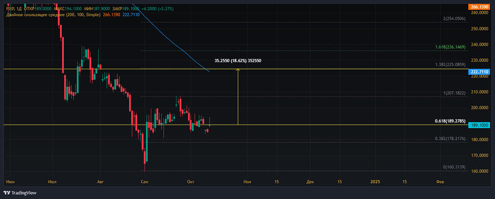Select the 0(160.3139) Fibonacci level label

[454, 167]
